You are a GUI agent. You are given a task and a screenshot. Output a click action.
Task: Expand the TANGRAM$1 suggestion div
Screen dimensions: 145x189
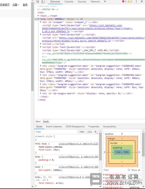[x=41, y=66]
